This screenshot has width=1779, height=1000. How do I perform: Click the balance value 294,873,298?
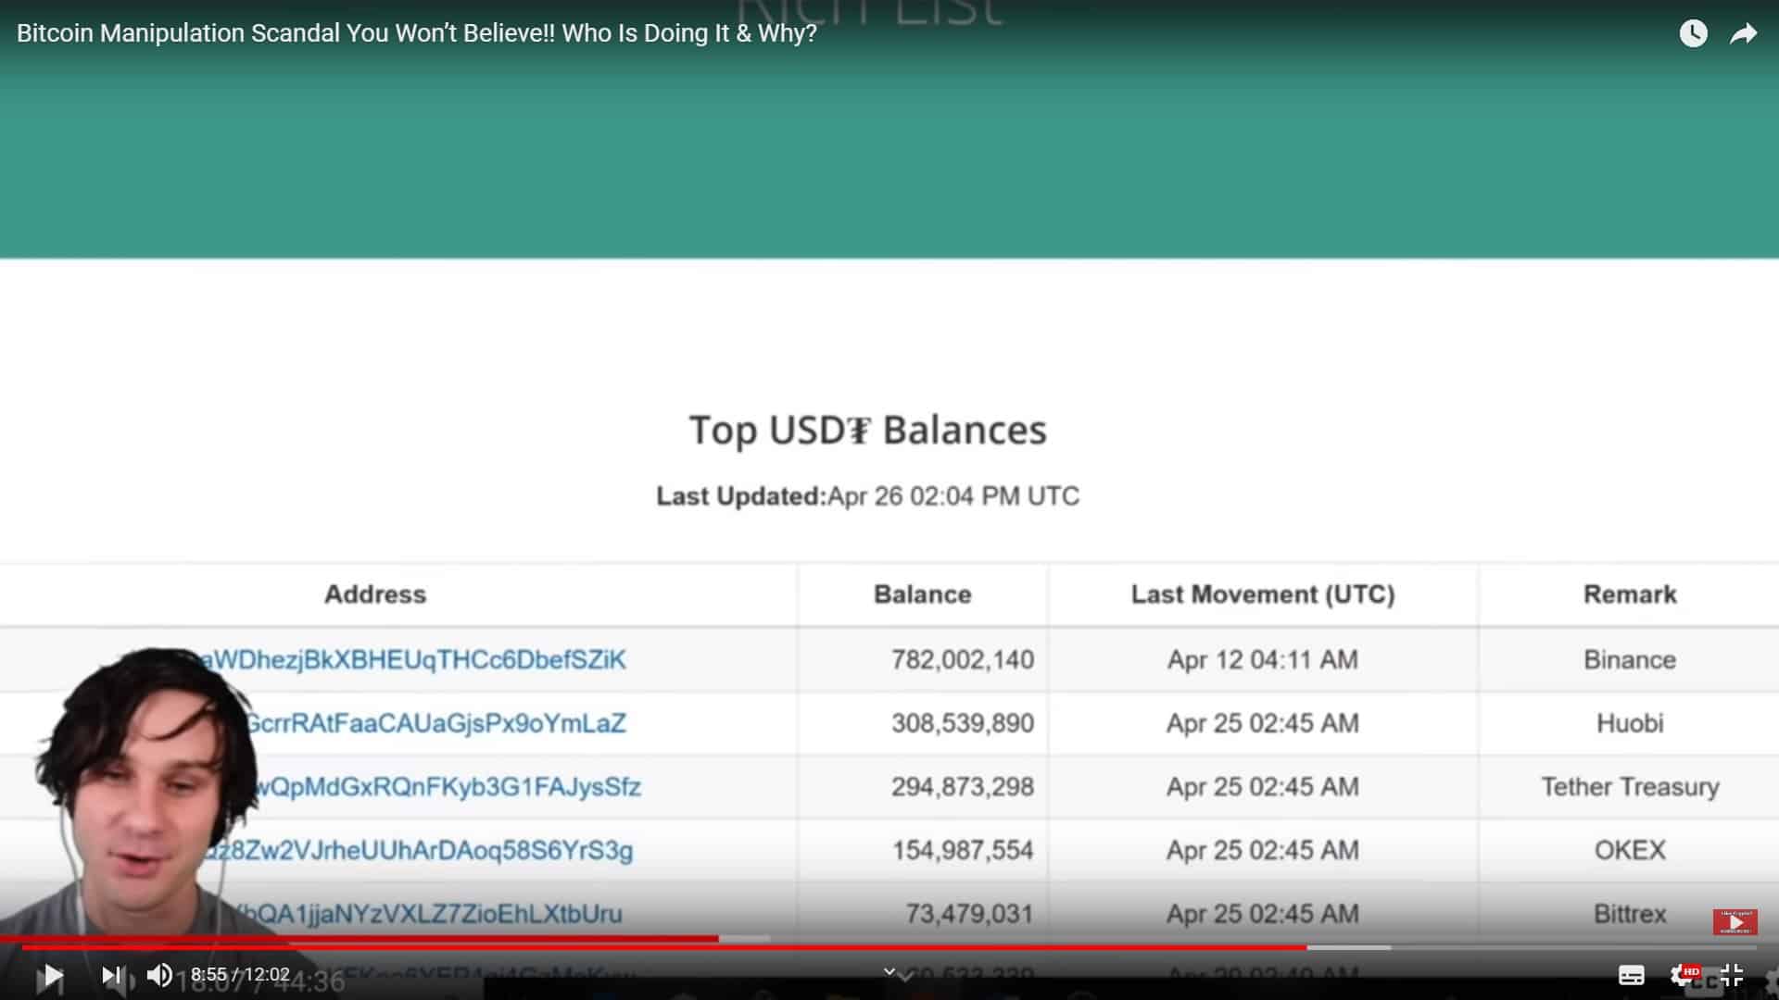pos(963,787)
